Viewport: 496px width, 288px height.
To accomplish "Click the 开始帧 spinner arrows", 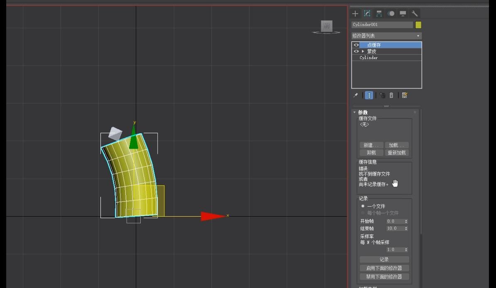I will tap(406, 221).
